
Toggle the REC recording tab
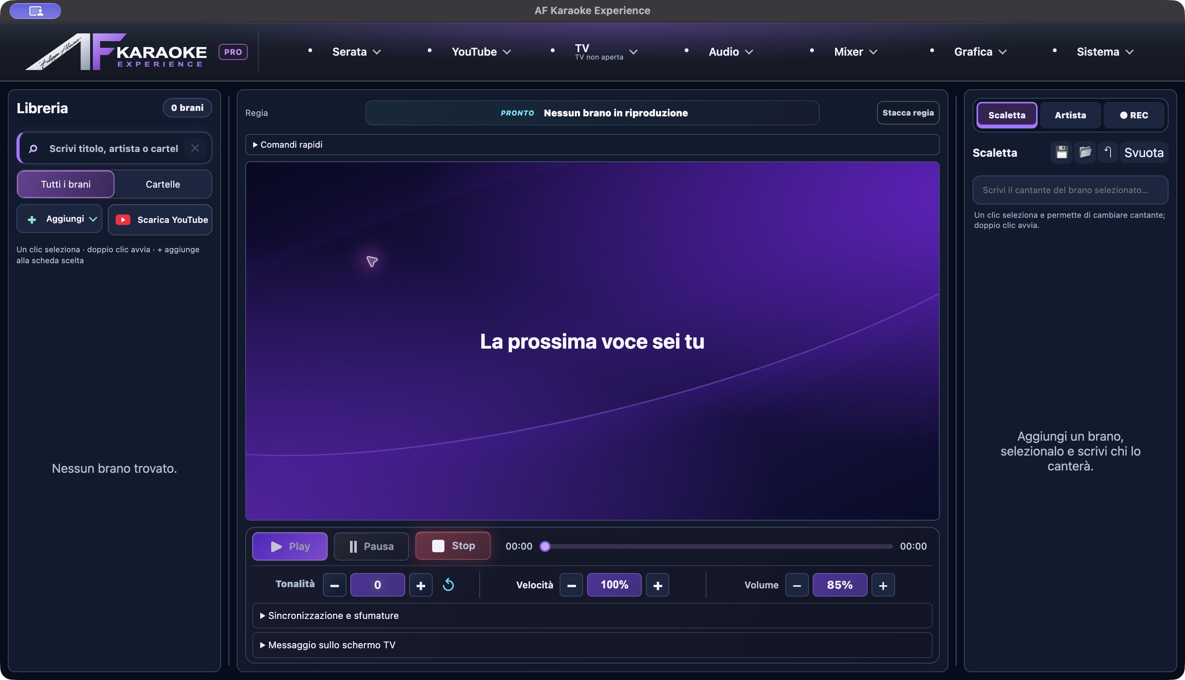coord(1134,115)
